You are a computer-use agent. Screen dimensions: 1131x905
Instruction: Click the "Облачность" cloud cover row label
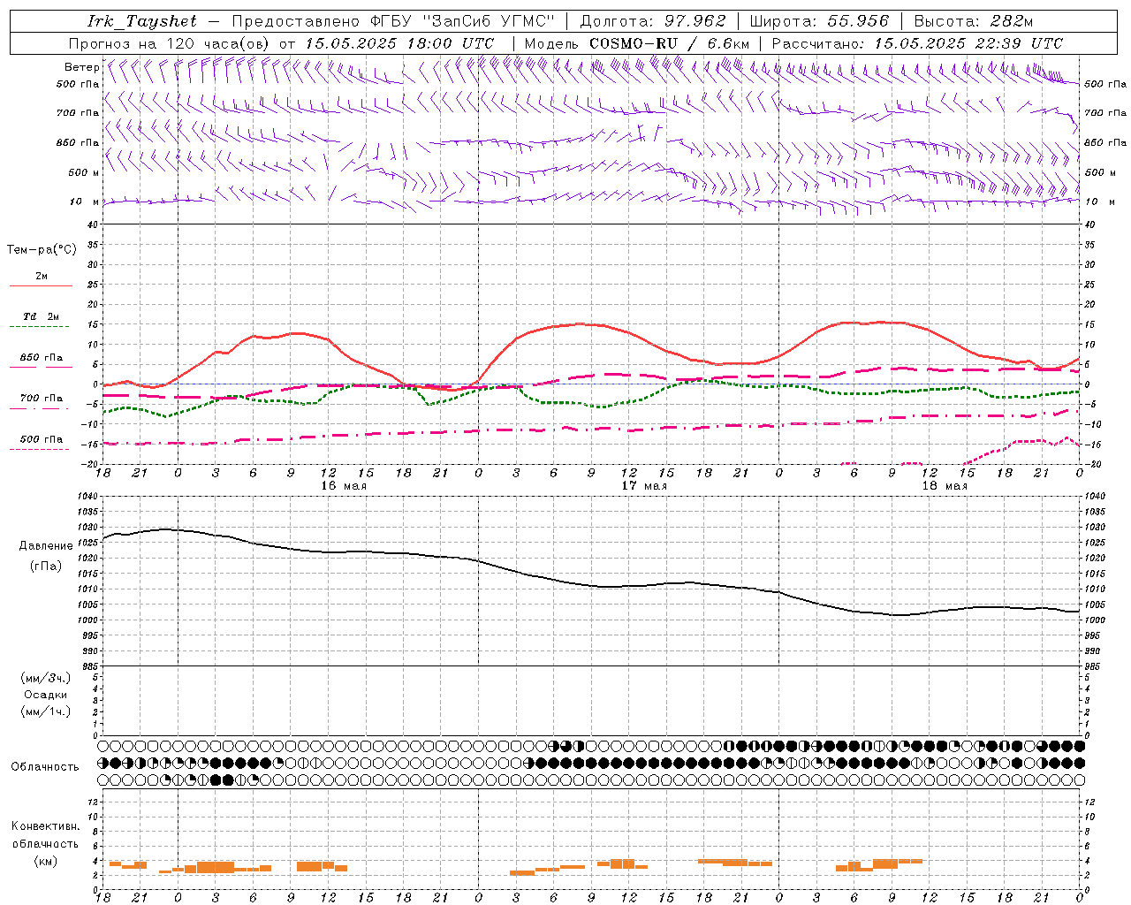(45, 766)
